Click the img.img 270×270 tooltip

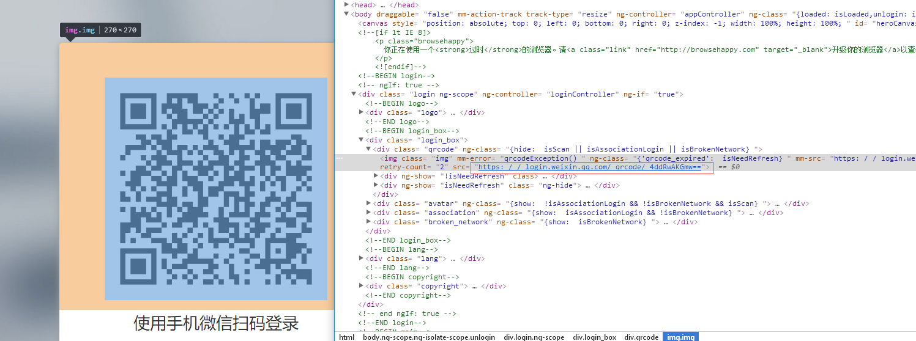click(x=101, y=30)
